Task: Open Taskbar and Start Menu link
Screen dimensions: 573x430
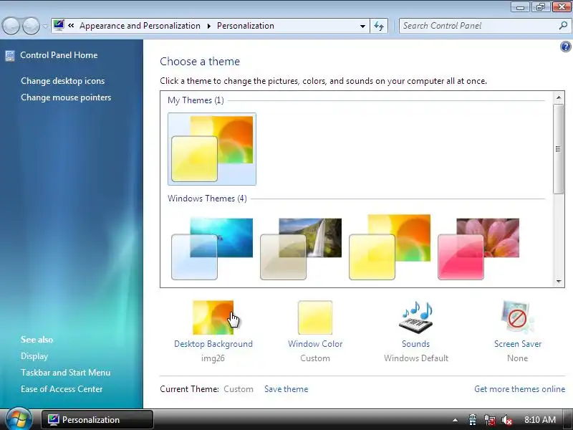Action: coord(65,373)
